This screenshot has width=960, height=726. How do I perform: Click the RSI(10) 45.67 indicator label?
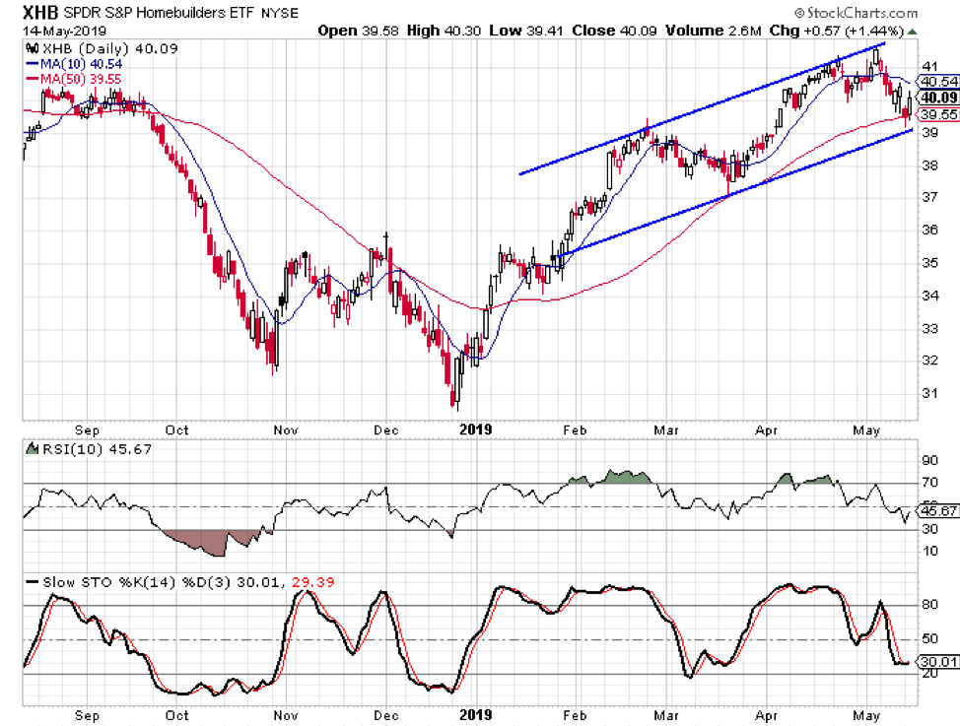[97, 449]
